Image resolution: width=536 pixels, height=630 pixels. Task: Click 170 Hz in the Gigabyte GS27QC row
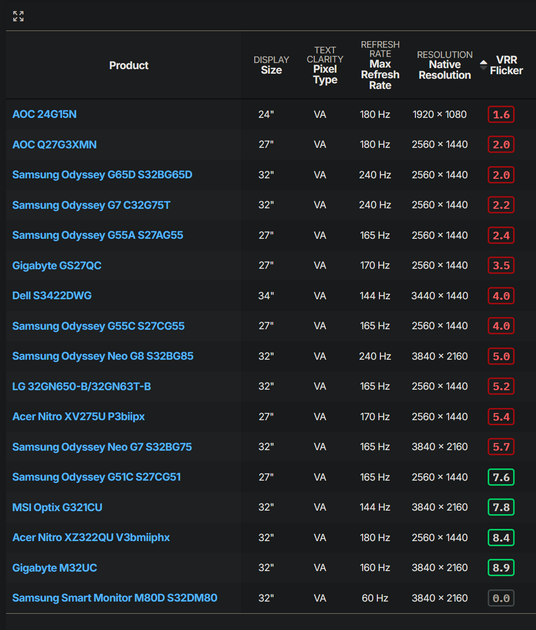[x=375, y=266]
